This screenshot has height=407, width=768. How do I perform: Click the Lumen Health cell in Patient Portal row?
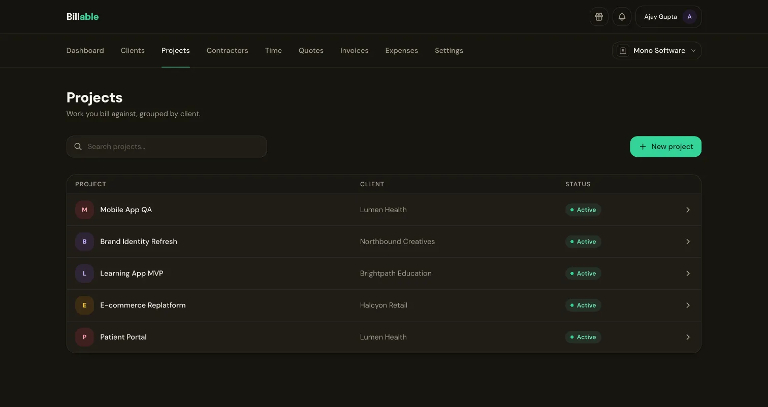(x=383, y=337)
